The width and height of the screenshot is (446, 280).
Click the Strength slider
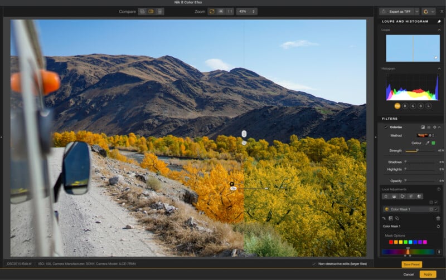(420, 150)
